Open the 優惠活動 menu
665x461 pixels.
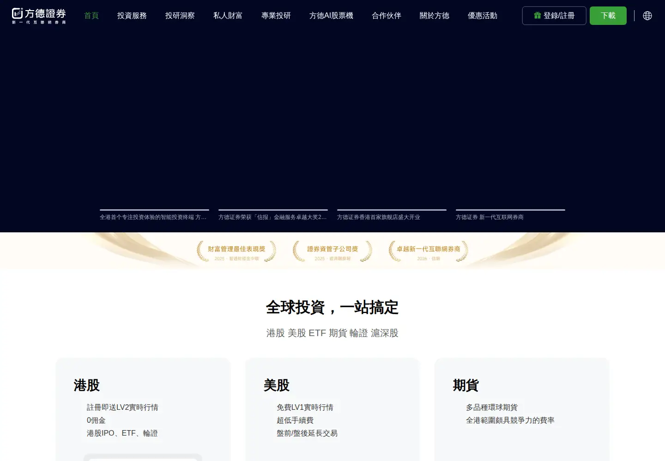click(x=483, y=16)
